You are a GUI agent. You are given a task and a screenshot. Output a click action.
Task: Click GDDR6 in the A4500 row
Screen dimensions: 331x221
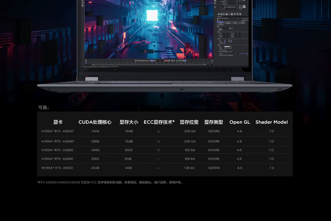point(214,141)
